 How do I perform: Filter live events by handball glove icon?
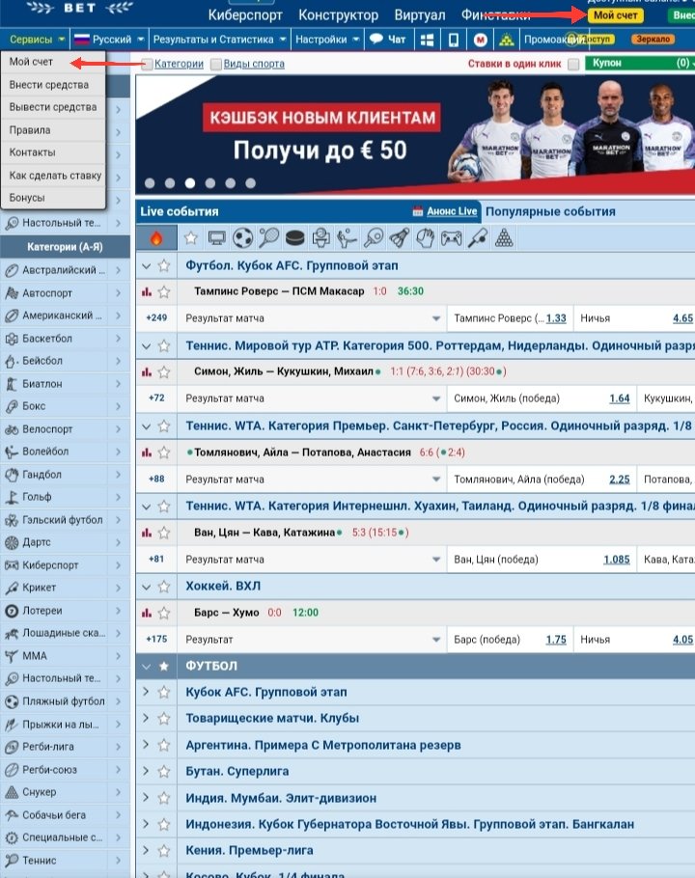click(x=425, y=238)
